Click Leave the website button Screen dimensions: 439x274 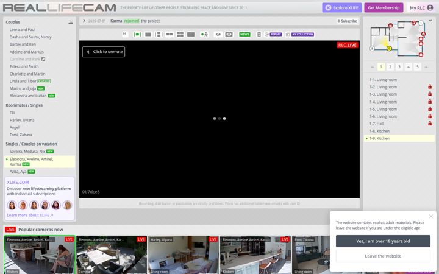(383, 256)
